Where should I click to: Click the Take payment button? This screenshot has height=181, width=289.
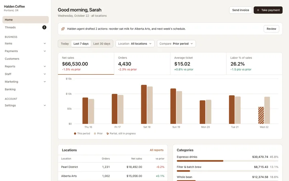(268, 10)
